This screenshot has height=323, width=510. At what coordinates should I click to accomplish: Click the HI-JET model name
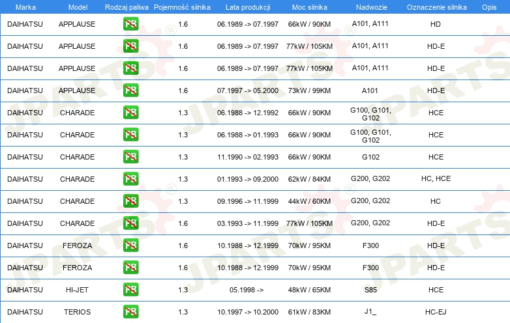(x=77, y=290)
